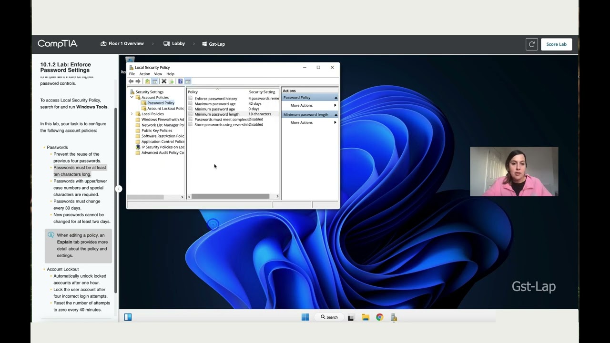This screenshot has width=610, height=343.
Task: Open the View menu
Action: [158, 74]
